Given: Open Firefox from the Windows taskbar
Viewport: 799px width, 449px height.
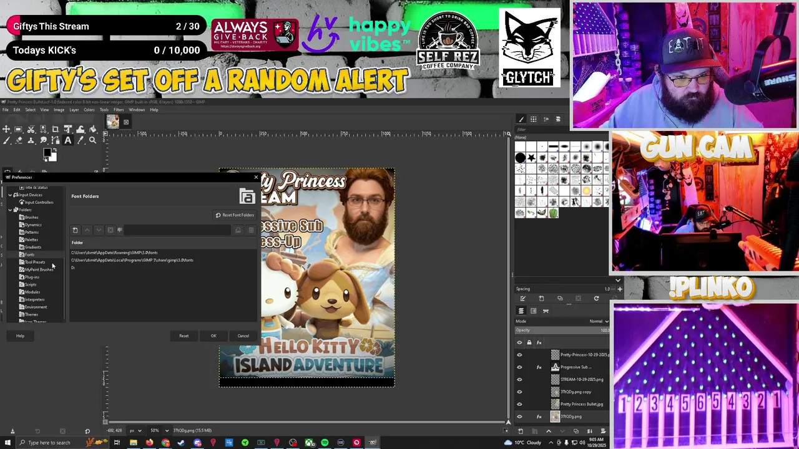Looking at the screenshot, I should pyautogui.click(x=149, y=443).
